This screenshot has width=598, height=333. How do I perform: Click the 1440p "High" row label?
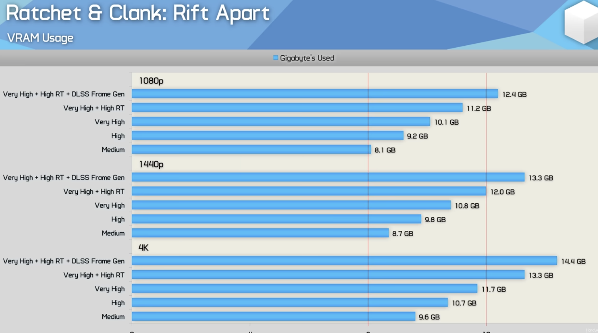pos(118,219)
